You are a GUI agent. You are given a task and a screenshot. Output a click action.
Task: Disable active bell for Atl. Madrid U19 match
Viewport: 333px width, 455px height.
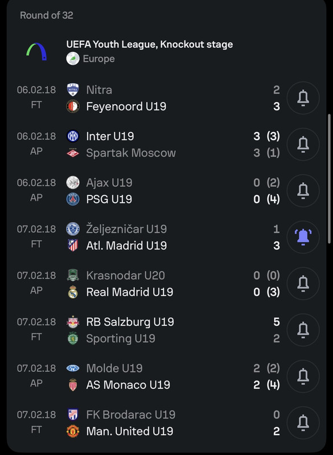[303, 237]
